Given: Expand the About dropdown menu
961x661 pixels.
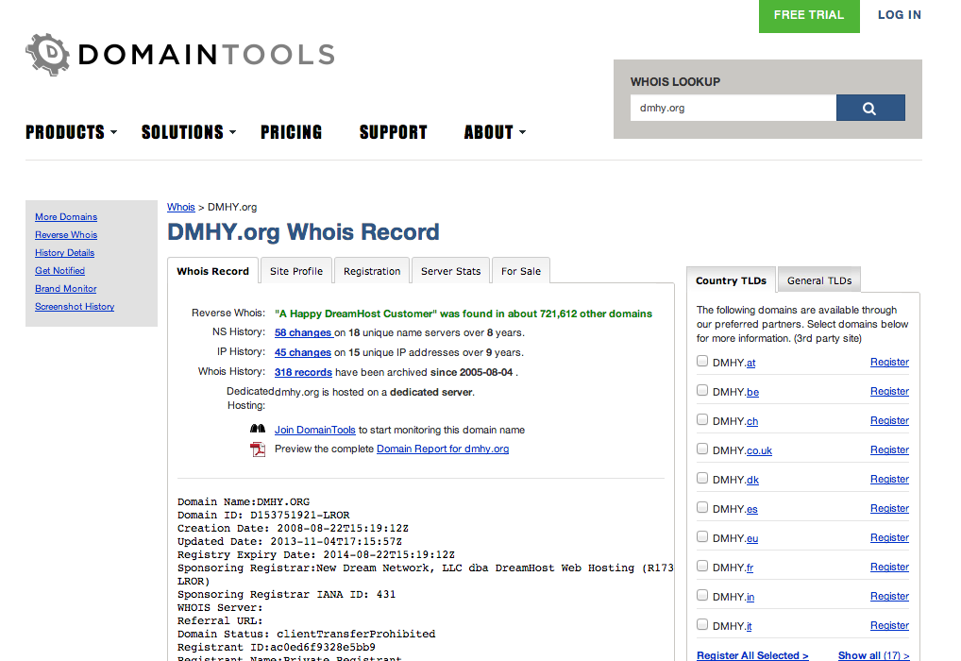Looking at the screenshot, I should [496, 132].
